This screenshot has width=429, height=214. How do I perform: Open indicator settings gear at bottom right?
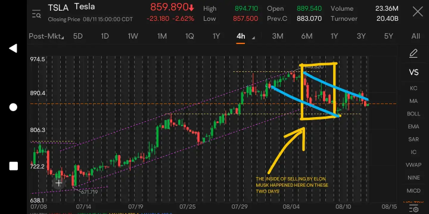click(414, 209)
